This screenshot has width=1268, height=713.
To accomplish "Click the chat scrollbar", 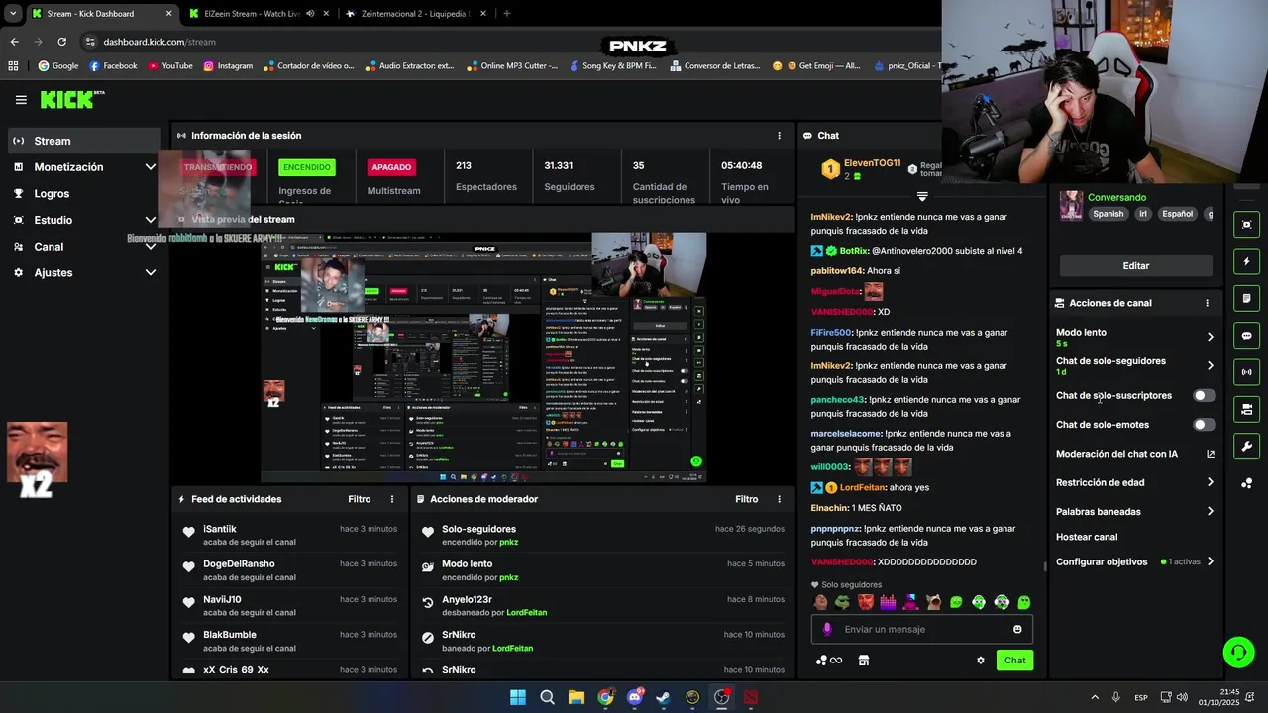I will [x=1044, y=566].
